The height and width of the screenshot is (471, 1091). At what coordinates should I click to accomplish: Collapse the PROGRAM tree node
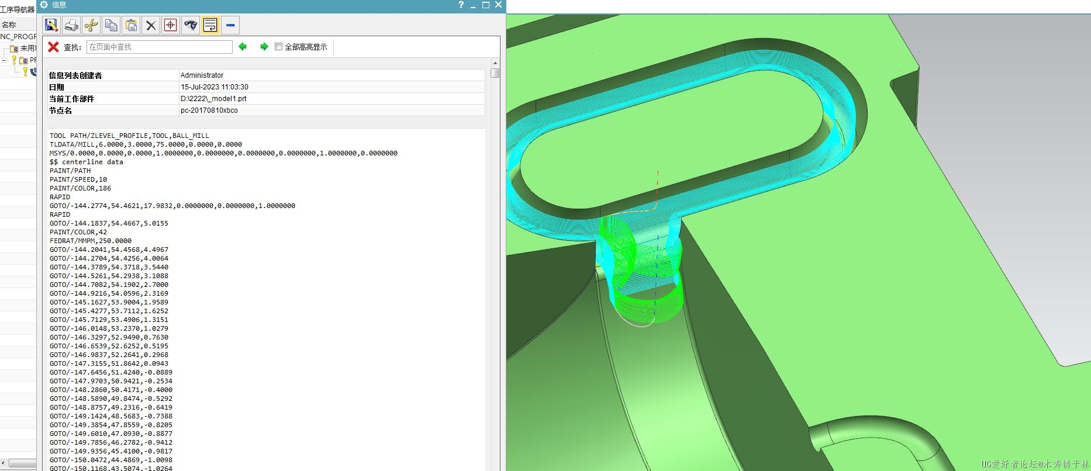[4, 60]
